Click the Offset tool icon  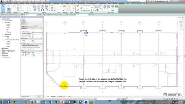(x=39, y=6)
